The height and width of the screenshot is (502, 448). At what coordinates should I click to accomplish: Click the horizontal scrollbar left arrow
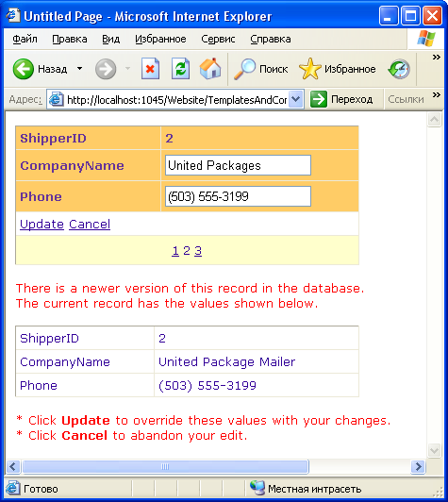coord(13,466)
